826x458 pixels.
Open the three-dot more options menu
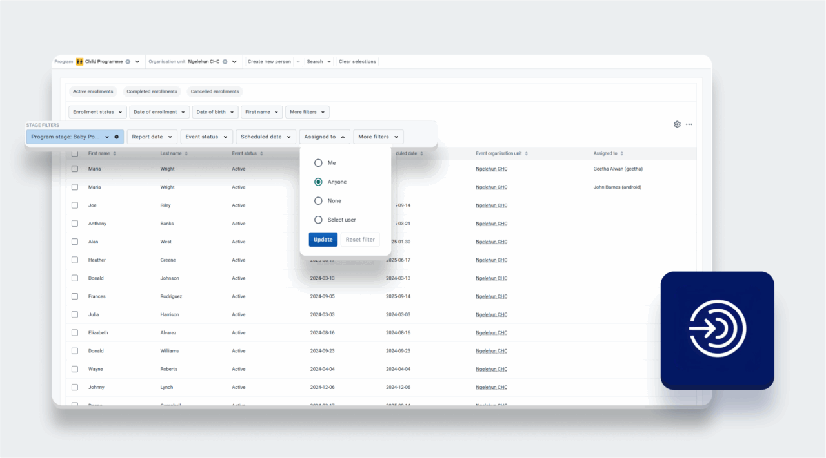coord(689,124)
